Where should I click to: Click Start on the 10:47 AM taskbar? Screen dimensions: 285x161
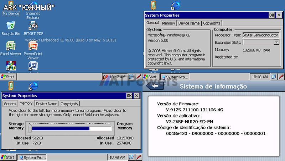point(8,77)
